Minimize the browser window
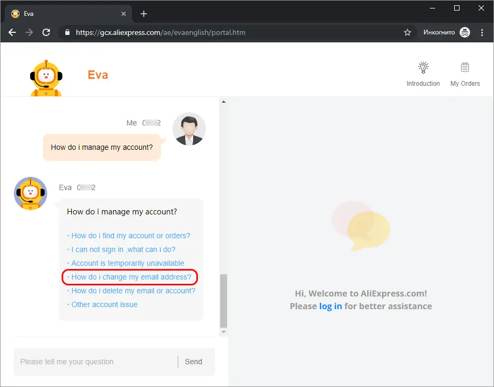Screen dimensions: 494x387 [x=432, y=8]
